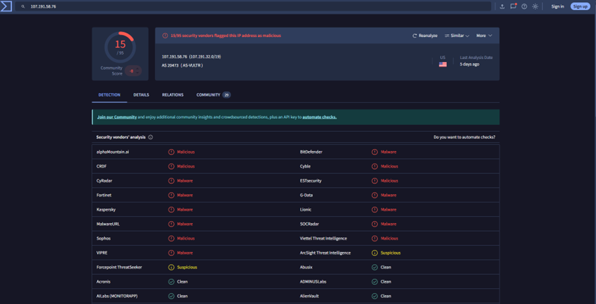This screenshot has height=304, width=596.
Task: Click the malware icon in Lionic row
Action: [375, 210]
